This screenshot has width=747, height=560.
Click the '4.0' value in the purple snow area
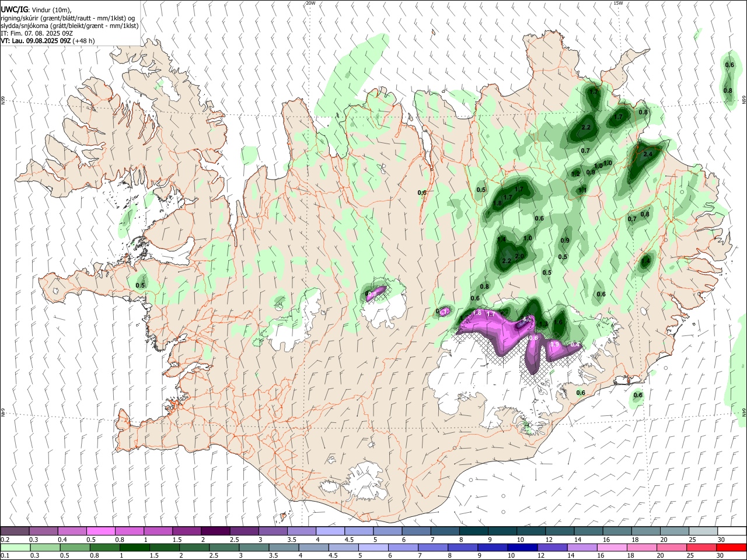[x=527, y=319]
